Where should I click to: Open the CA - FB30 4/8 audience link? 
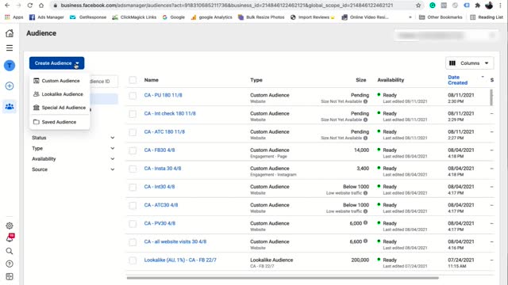point(160,150)
